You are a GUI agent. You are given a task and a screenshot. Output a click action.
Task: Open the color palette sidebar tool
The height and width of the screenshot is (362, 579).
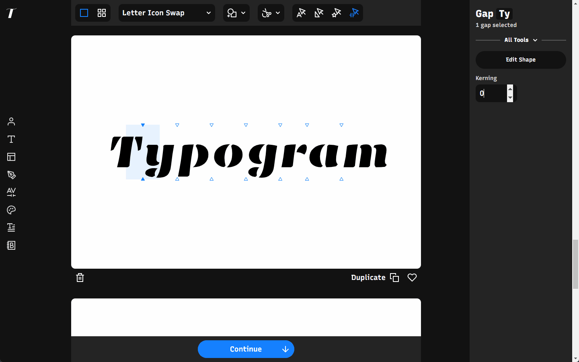[11, 210]
